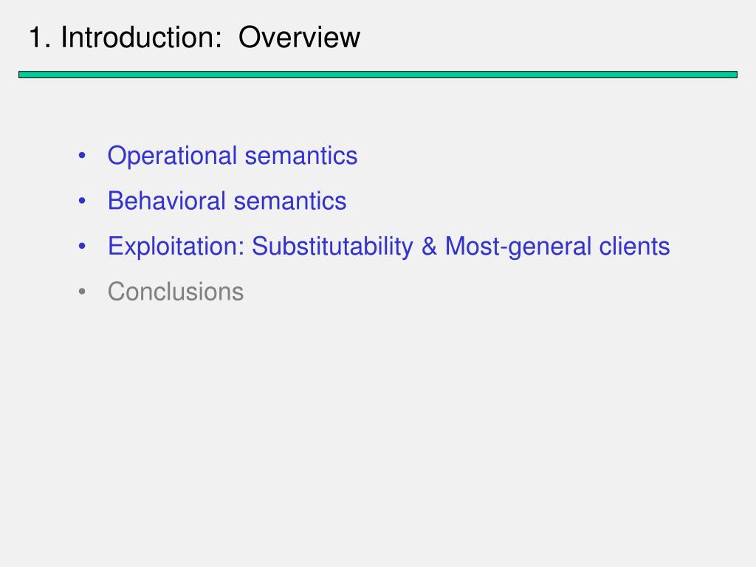Click the slide title "1. Introduction: Overview"
Screen dimensions: 756x567
(x=195, y=37)
